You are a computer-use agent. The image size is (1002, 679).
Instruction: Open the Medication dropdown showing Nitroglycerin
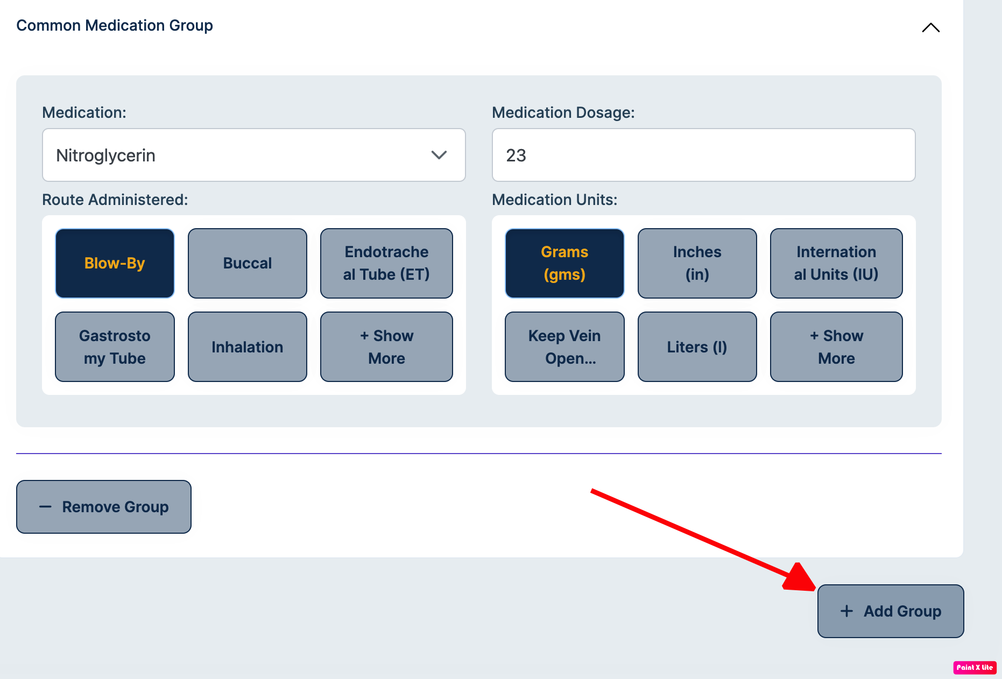click(253, 155)
